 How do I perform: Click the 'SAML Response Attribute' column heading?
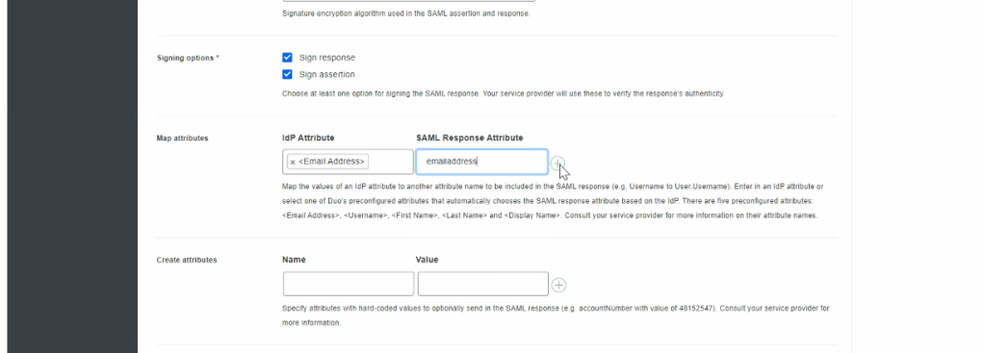(469, 138)
